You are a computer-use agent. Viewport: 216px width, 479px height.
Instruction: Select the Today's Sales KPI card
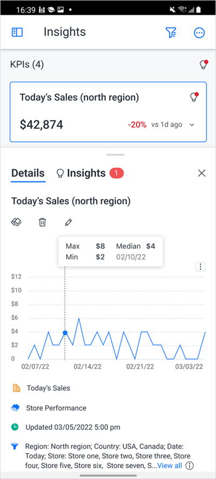(108, 112)
